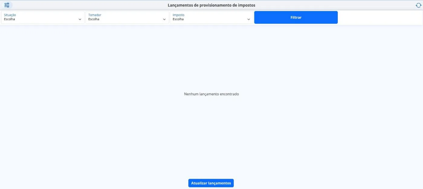
Task: Click the Atualizar lançamentos button
Action: [211, 183]
